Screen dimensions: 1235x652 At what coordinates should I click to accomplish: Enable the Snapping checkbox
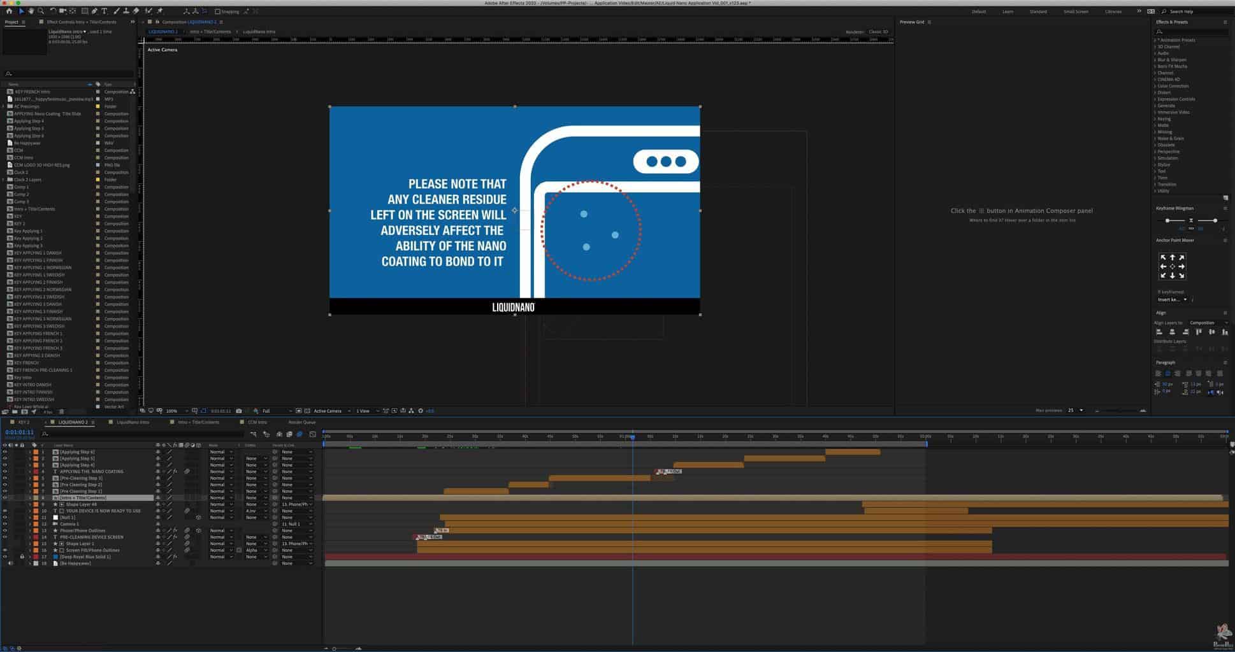point(217,11)
